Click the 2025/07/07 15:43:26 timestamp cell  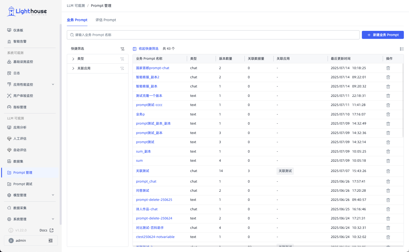[x=348, y=171]
